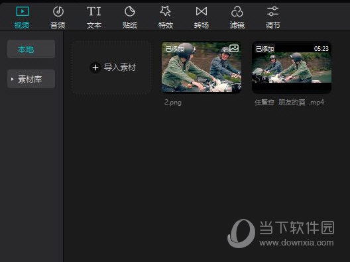This screenshot has height=262, width=350.
Task: Select the 滤镜 filter icon
Action: click(x=237, y=11)
